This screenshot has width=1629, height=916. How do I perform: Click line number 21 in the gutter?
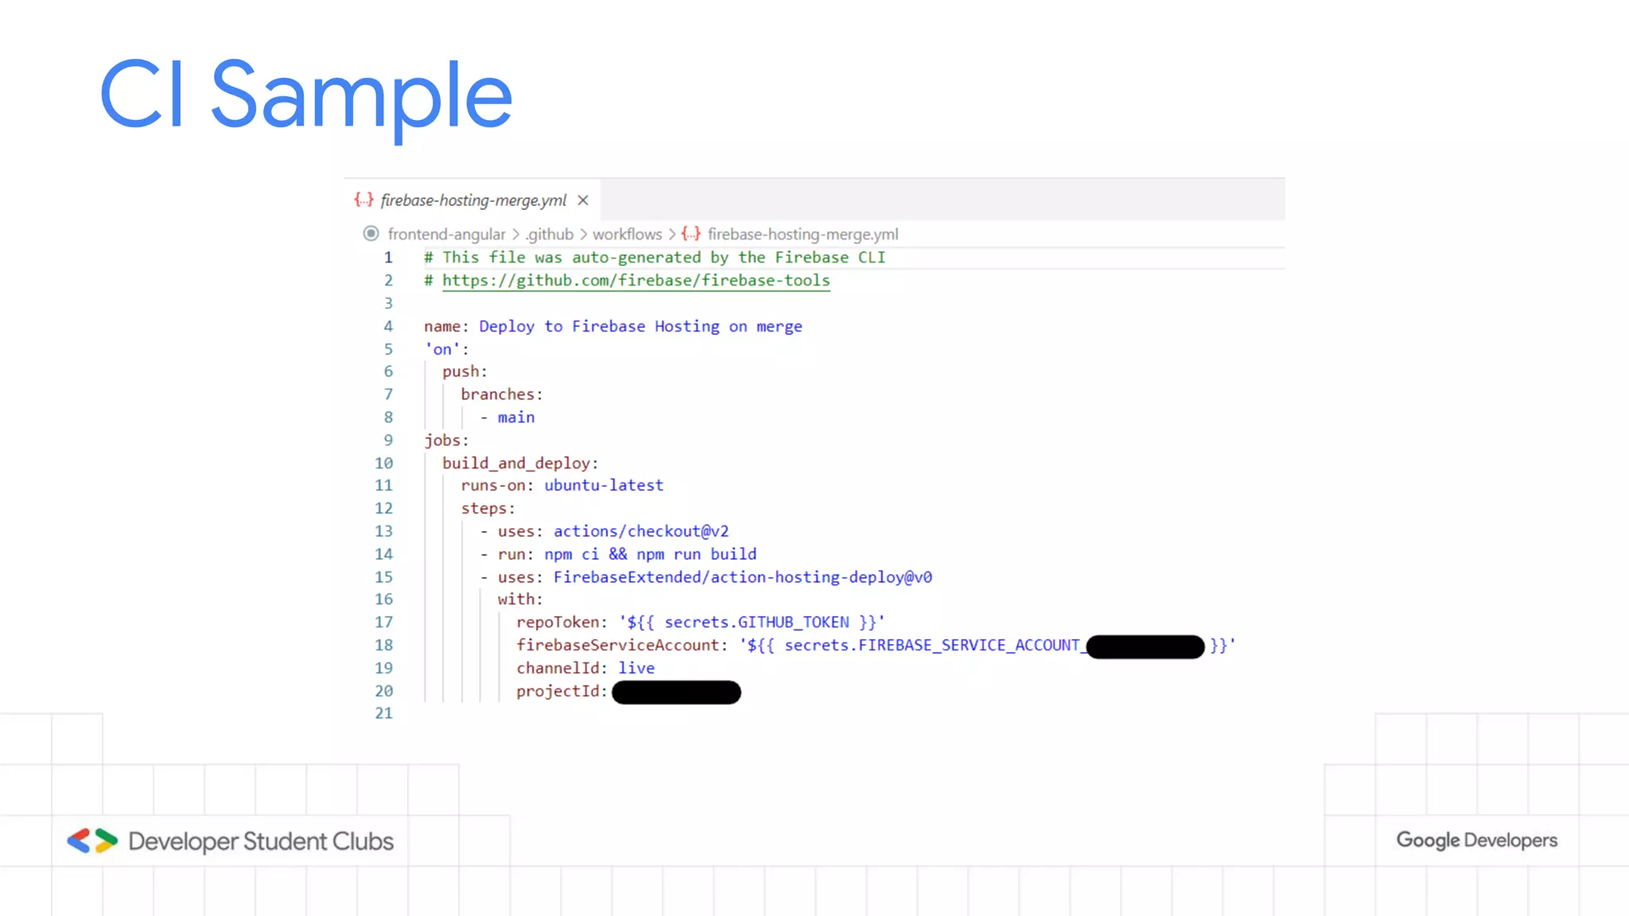click(384, 713)
